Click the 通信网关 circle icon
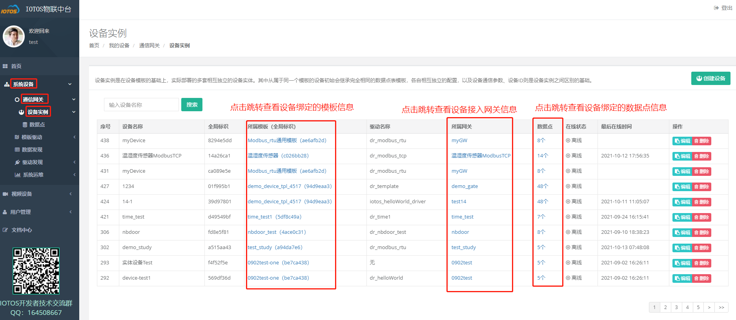 tap(17, 100)
